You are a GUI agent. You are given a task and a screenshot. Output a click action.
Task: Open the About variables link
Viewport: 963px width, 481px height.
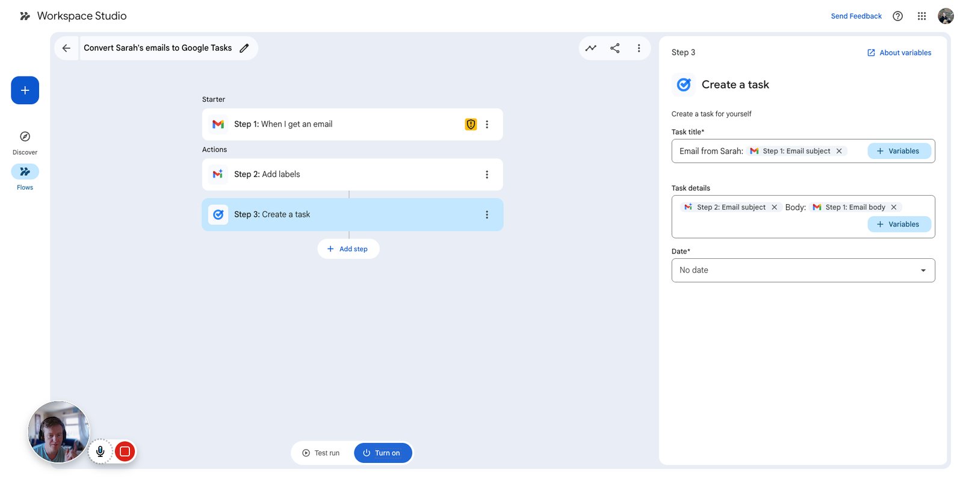pos(899,53)
